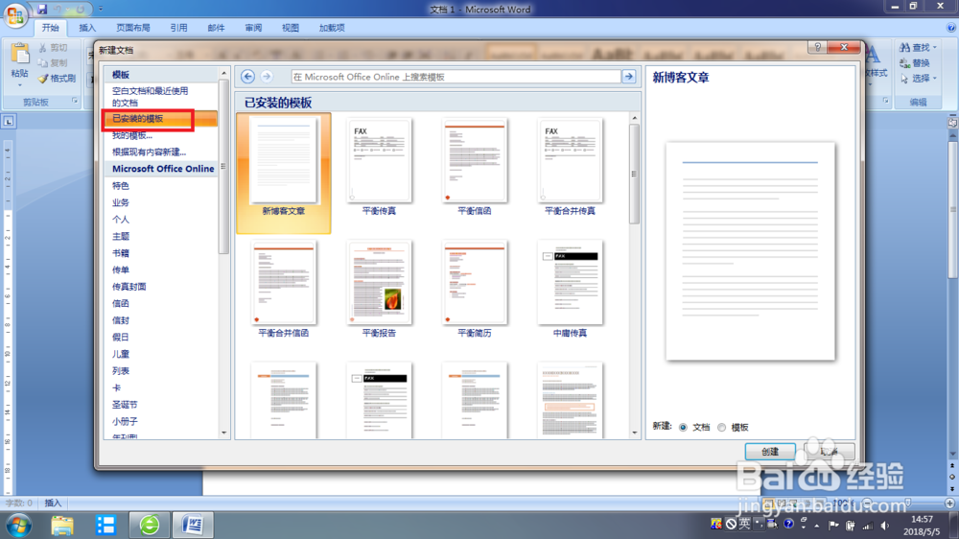This screenshot has height=539, width=959.
Task: Click the Word help icon in ribbon corner
Action: [x=951, y=28]
